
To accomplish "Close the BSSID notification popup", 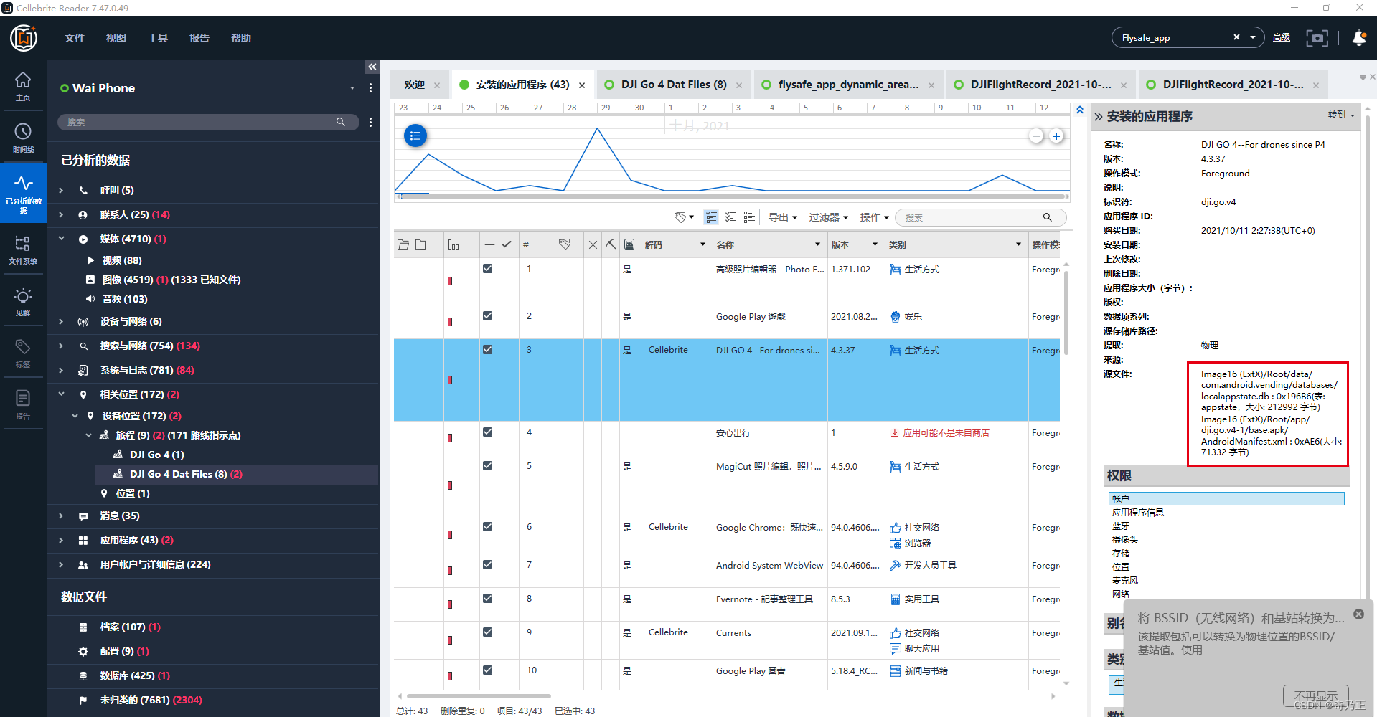I will point(1358,614).
